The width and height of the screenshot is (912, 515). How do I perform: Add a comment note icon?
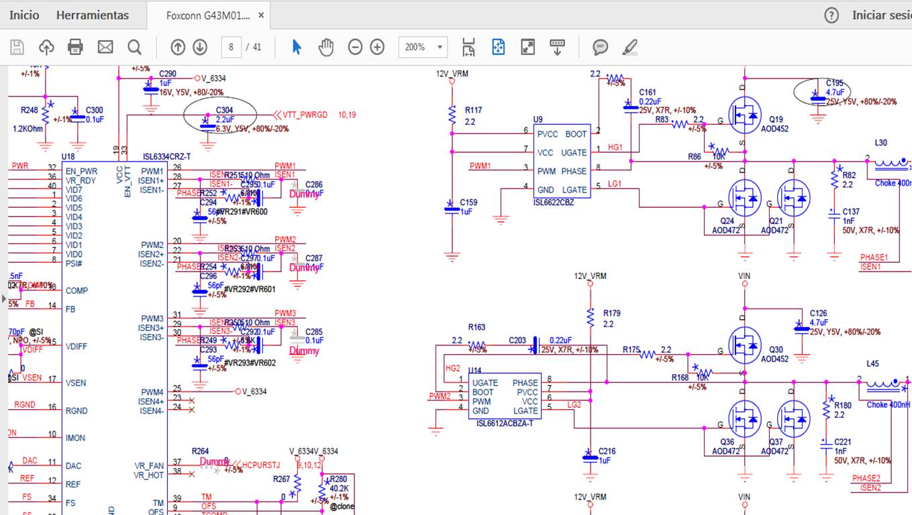pyautogui.click(x=600, y=47)
